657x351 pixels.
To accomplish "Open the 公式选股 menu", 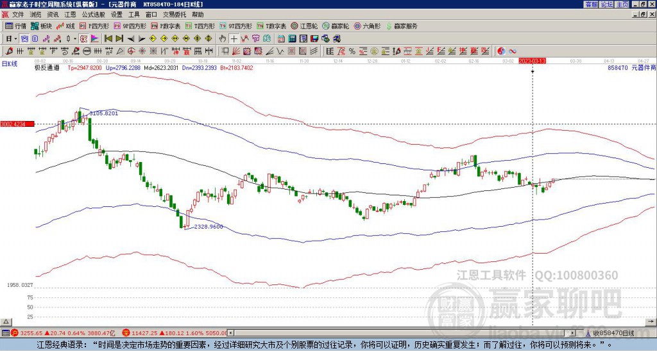I will click(94, 15).
